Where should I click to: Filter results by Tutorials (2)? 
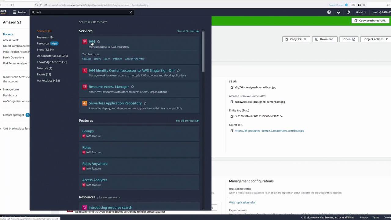coord(44,68)
